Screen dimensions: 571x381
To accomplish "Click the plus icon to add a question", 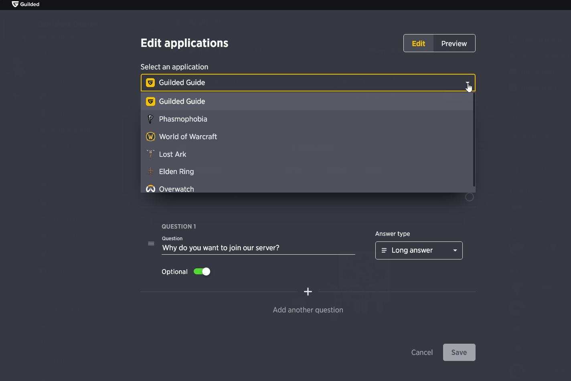I will click(308, 292).
